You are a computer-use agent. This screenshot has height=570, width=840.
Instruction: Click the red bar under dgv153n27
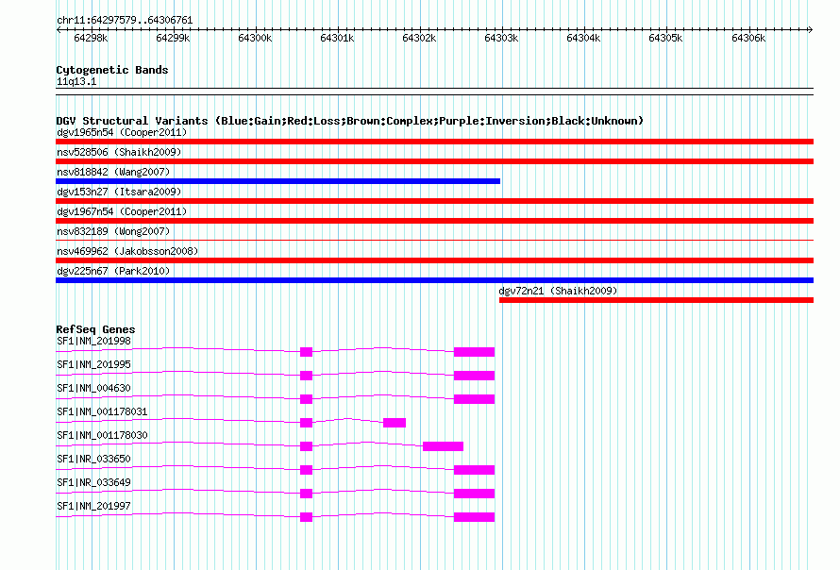click(434, 201)
